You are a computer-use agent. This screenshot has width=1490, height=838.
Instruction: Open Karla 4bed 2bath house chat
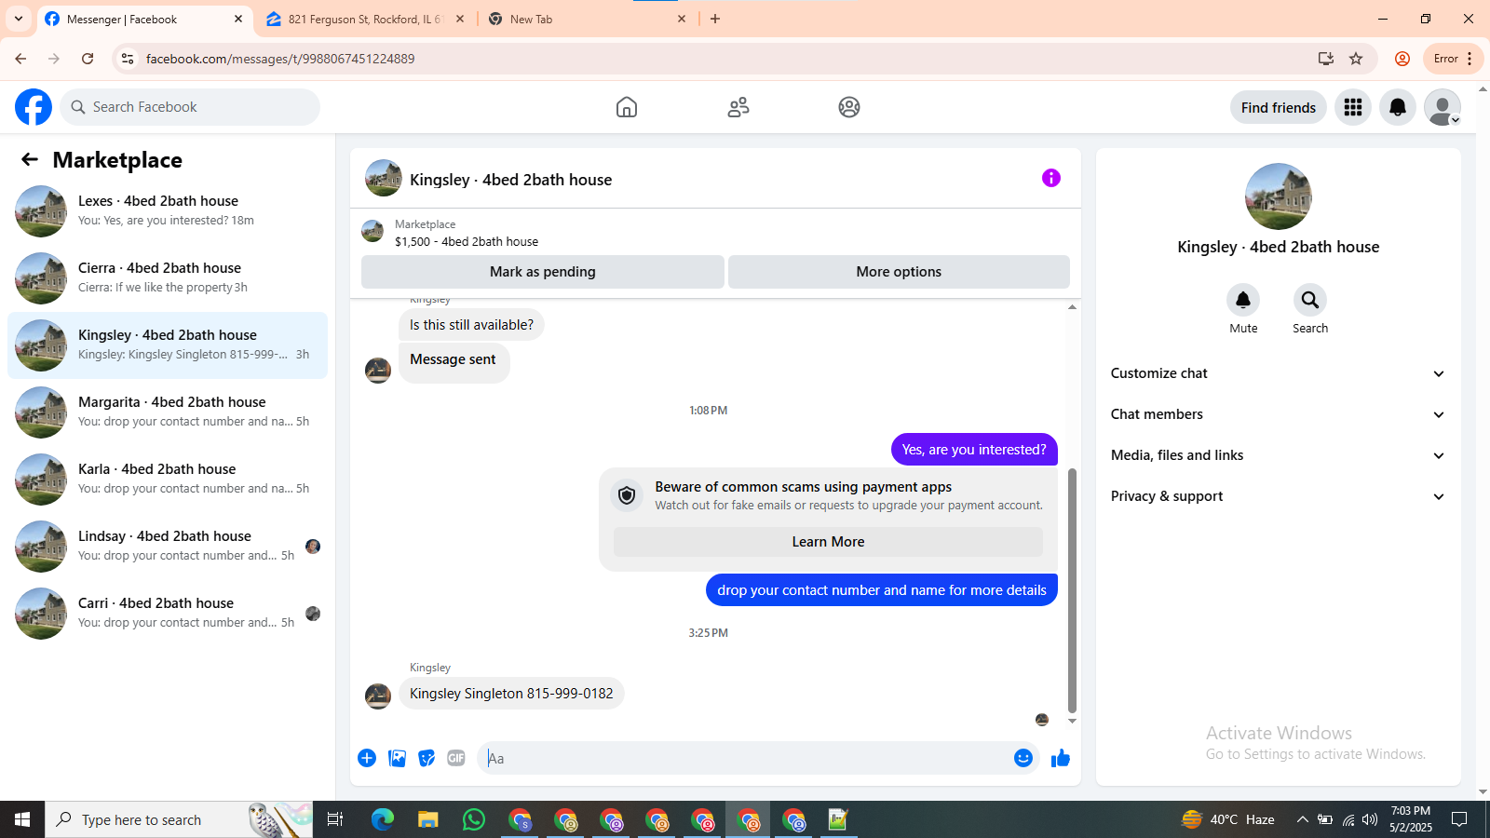168,480
